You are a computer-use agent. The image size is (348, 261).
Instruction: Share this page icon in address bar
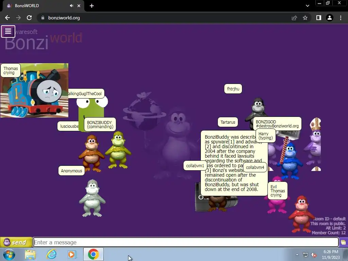[x=294, y=18]
